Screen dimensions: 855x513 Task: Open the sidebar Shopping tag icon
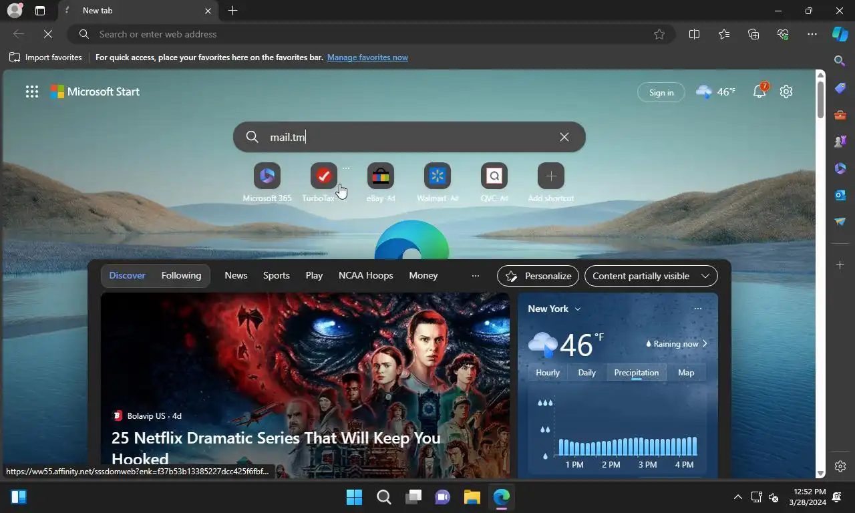[x=840, y=88]
